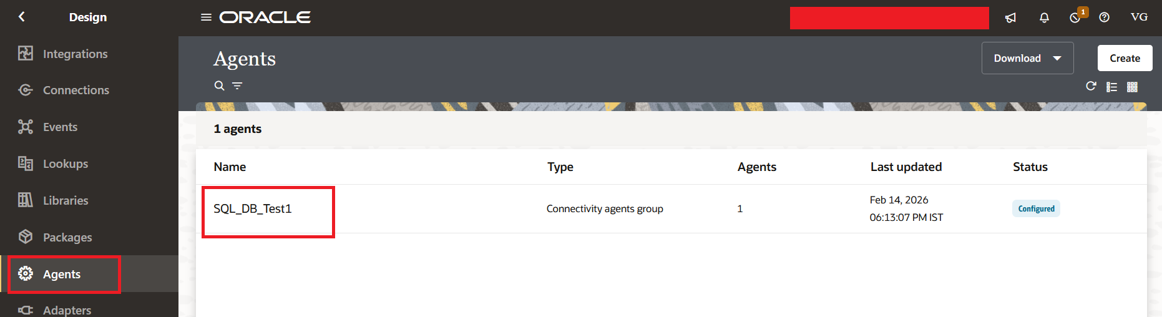
Task: Open the filter icon next to search
Action: click(237, 85)
